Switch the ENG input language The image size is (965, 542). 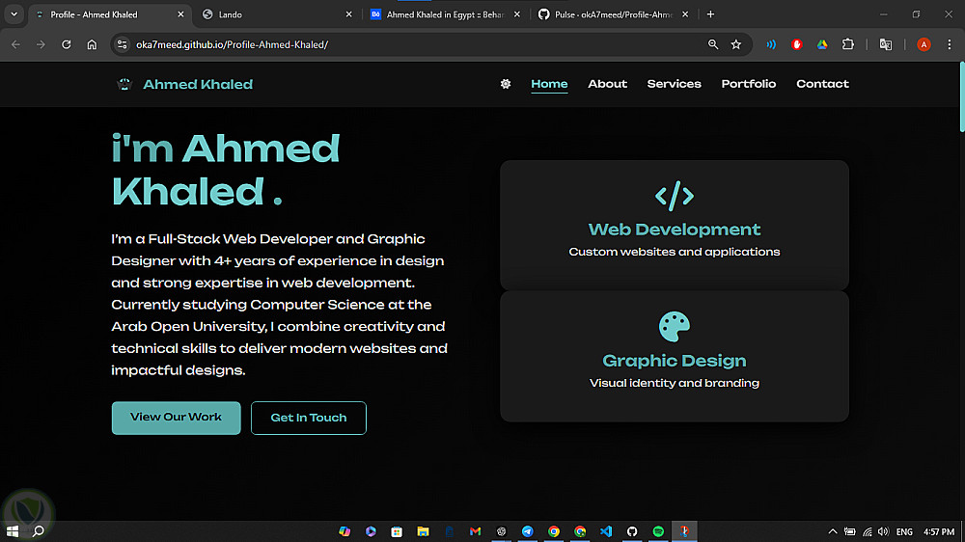pos(904,531)
